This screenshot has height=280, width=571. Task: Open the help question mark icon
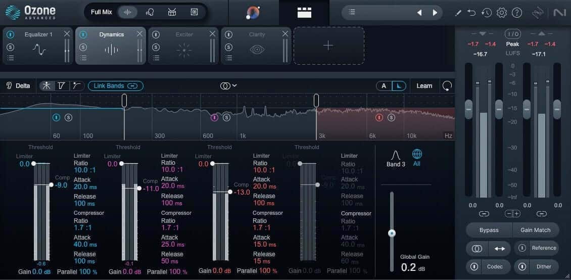click(517, 13)
